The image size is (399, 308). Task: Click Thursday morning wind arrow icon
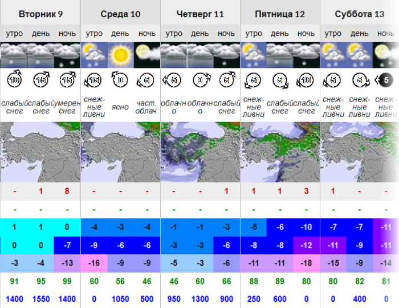pyautogui.click(x=172, y=80)
